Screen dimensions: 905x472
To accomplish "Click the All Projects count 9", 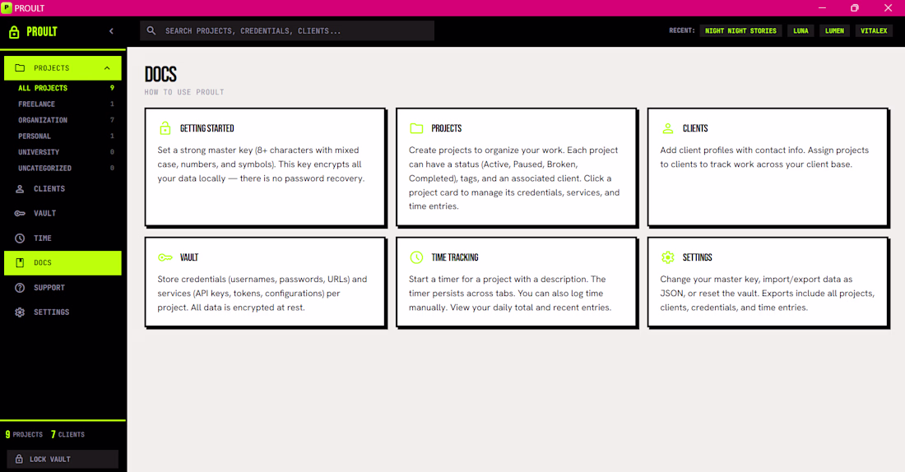I will 112,88.
